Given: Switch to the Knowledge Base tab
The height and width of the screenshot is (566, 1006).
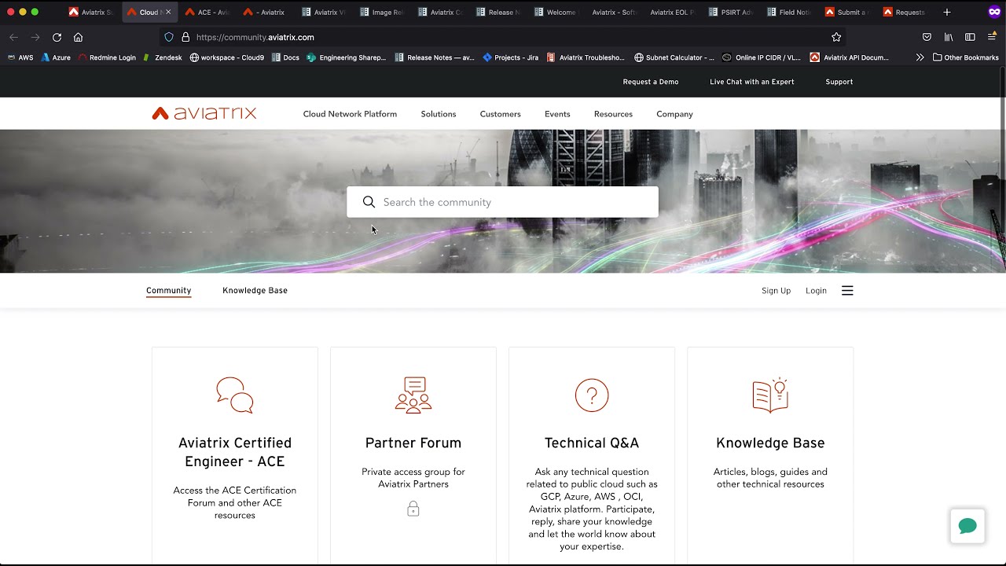Looking at the screenshot, I should coord(255,291).
